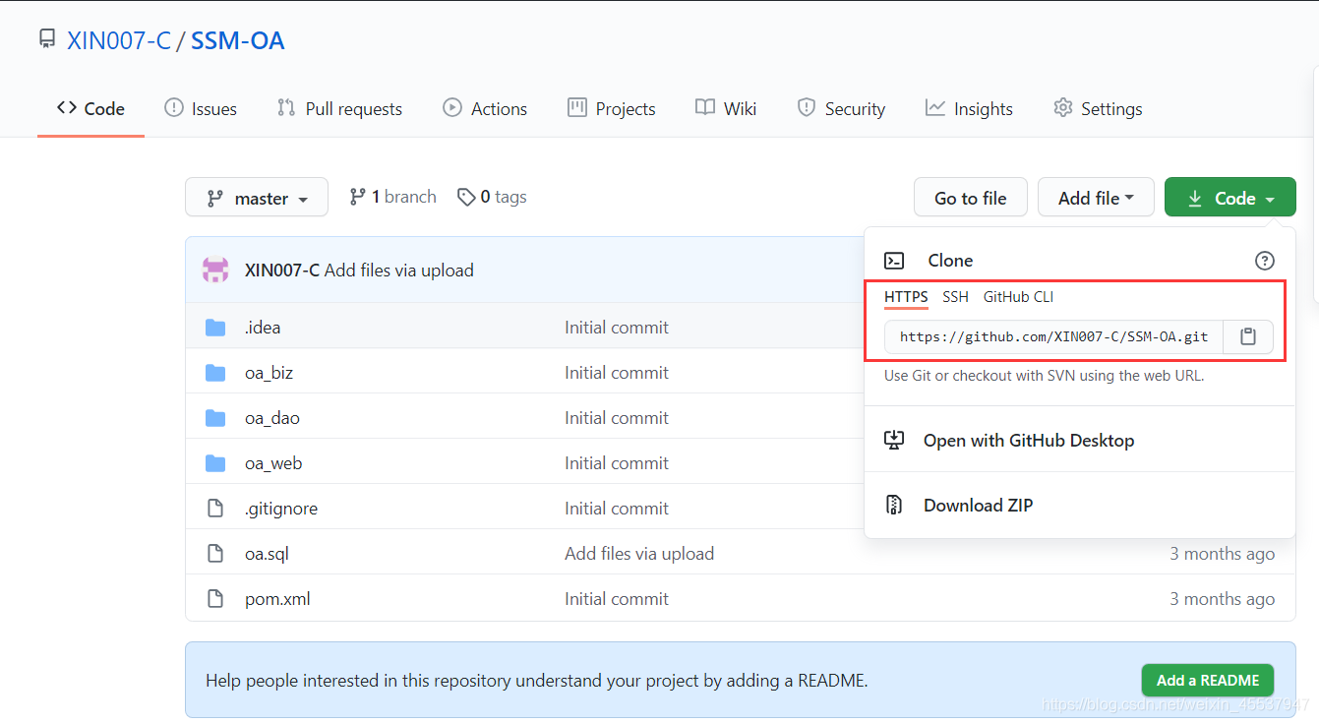Open the oa_web folder
Viewport: 1319px width, 723px height.
pos(273,463)
